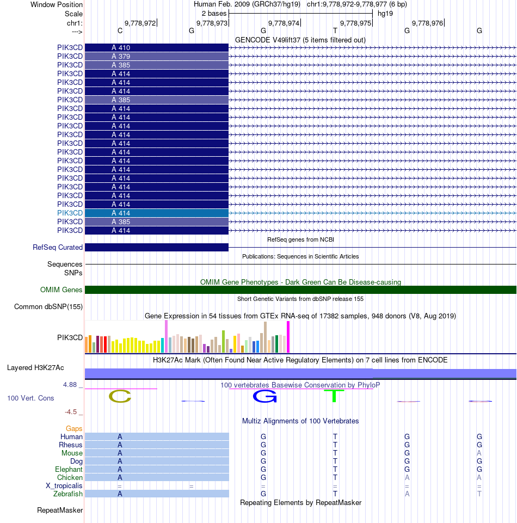Screen dimensions: 517x523
Task: Open the 'RefSeq genes from NCBI' track title
Action: [x=300, y=239]
